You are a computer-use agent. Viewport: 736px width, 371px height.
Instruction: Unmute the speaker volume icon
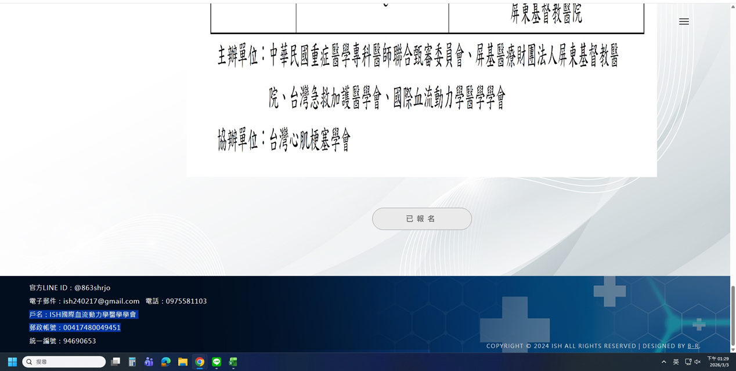point(698,362)
